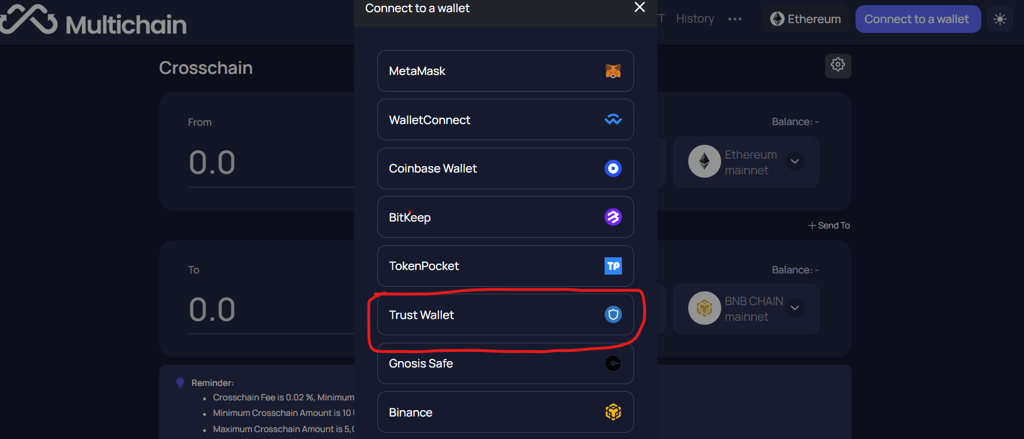Viewport: 1024px width, 439px height.
Task: Click the Multichain logo
Action: (93, 21)
